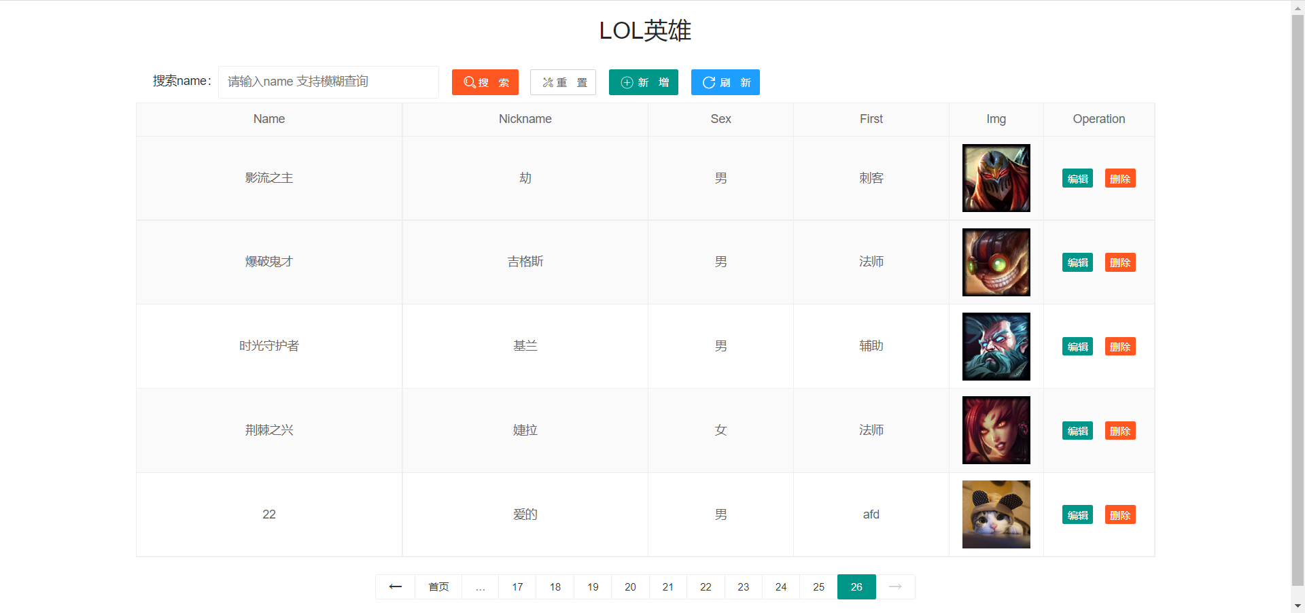Open the cat image in row 22
This screenshot has height=613, width=1305.
point(996,514)
